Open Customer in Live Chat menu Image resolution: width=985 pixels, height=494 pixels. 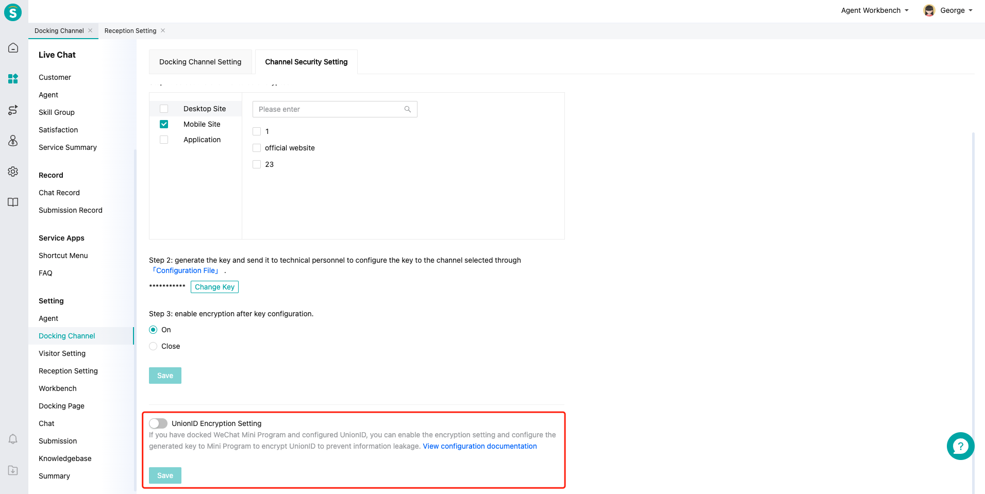[x=55, y=77]
